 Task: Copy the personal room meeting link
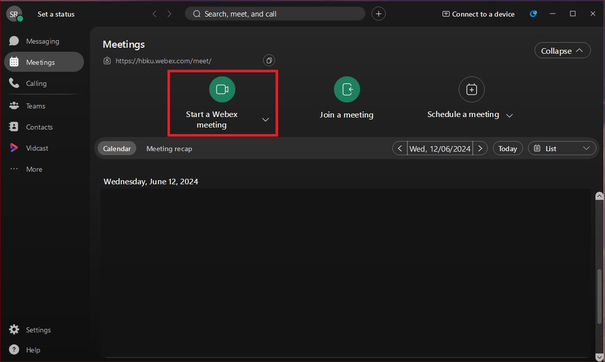pyautogui.click(x=269, y=61)
